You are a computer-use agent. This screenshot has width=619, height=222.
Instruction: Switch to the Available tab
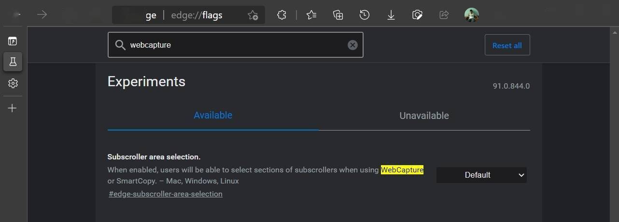[213, 115]
